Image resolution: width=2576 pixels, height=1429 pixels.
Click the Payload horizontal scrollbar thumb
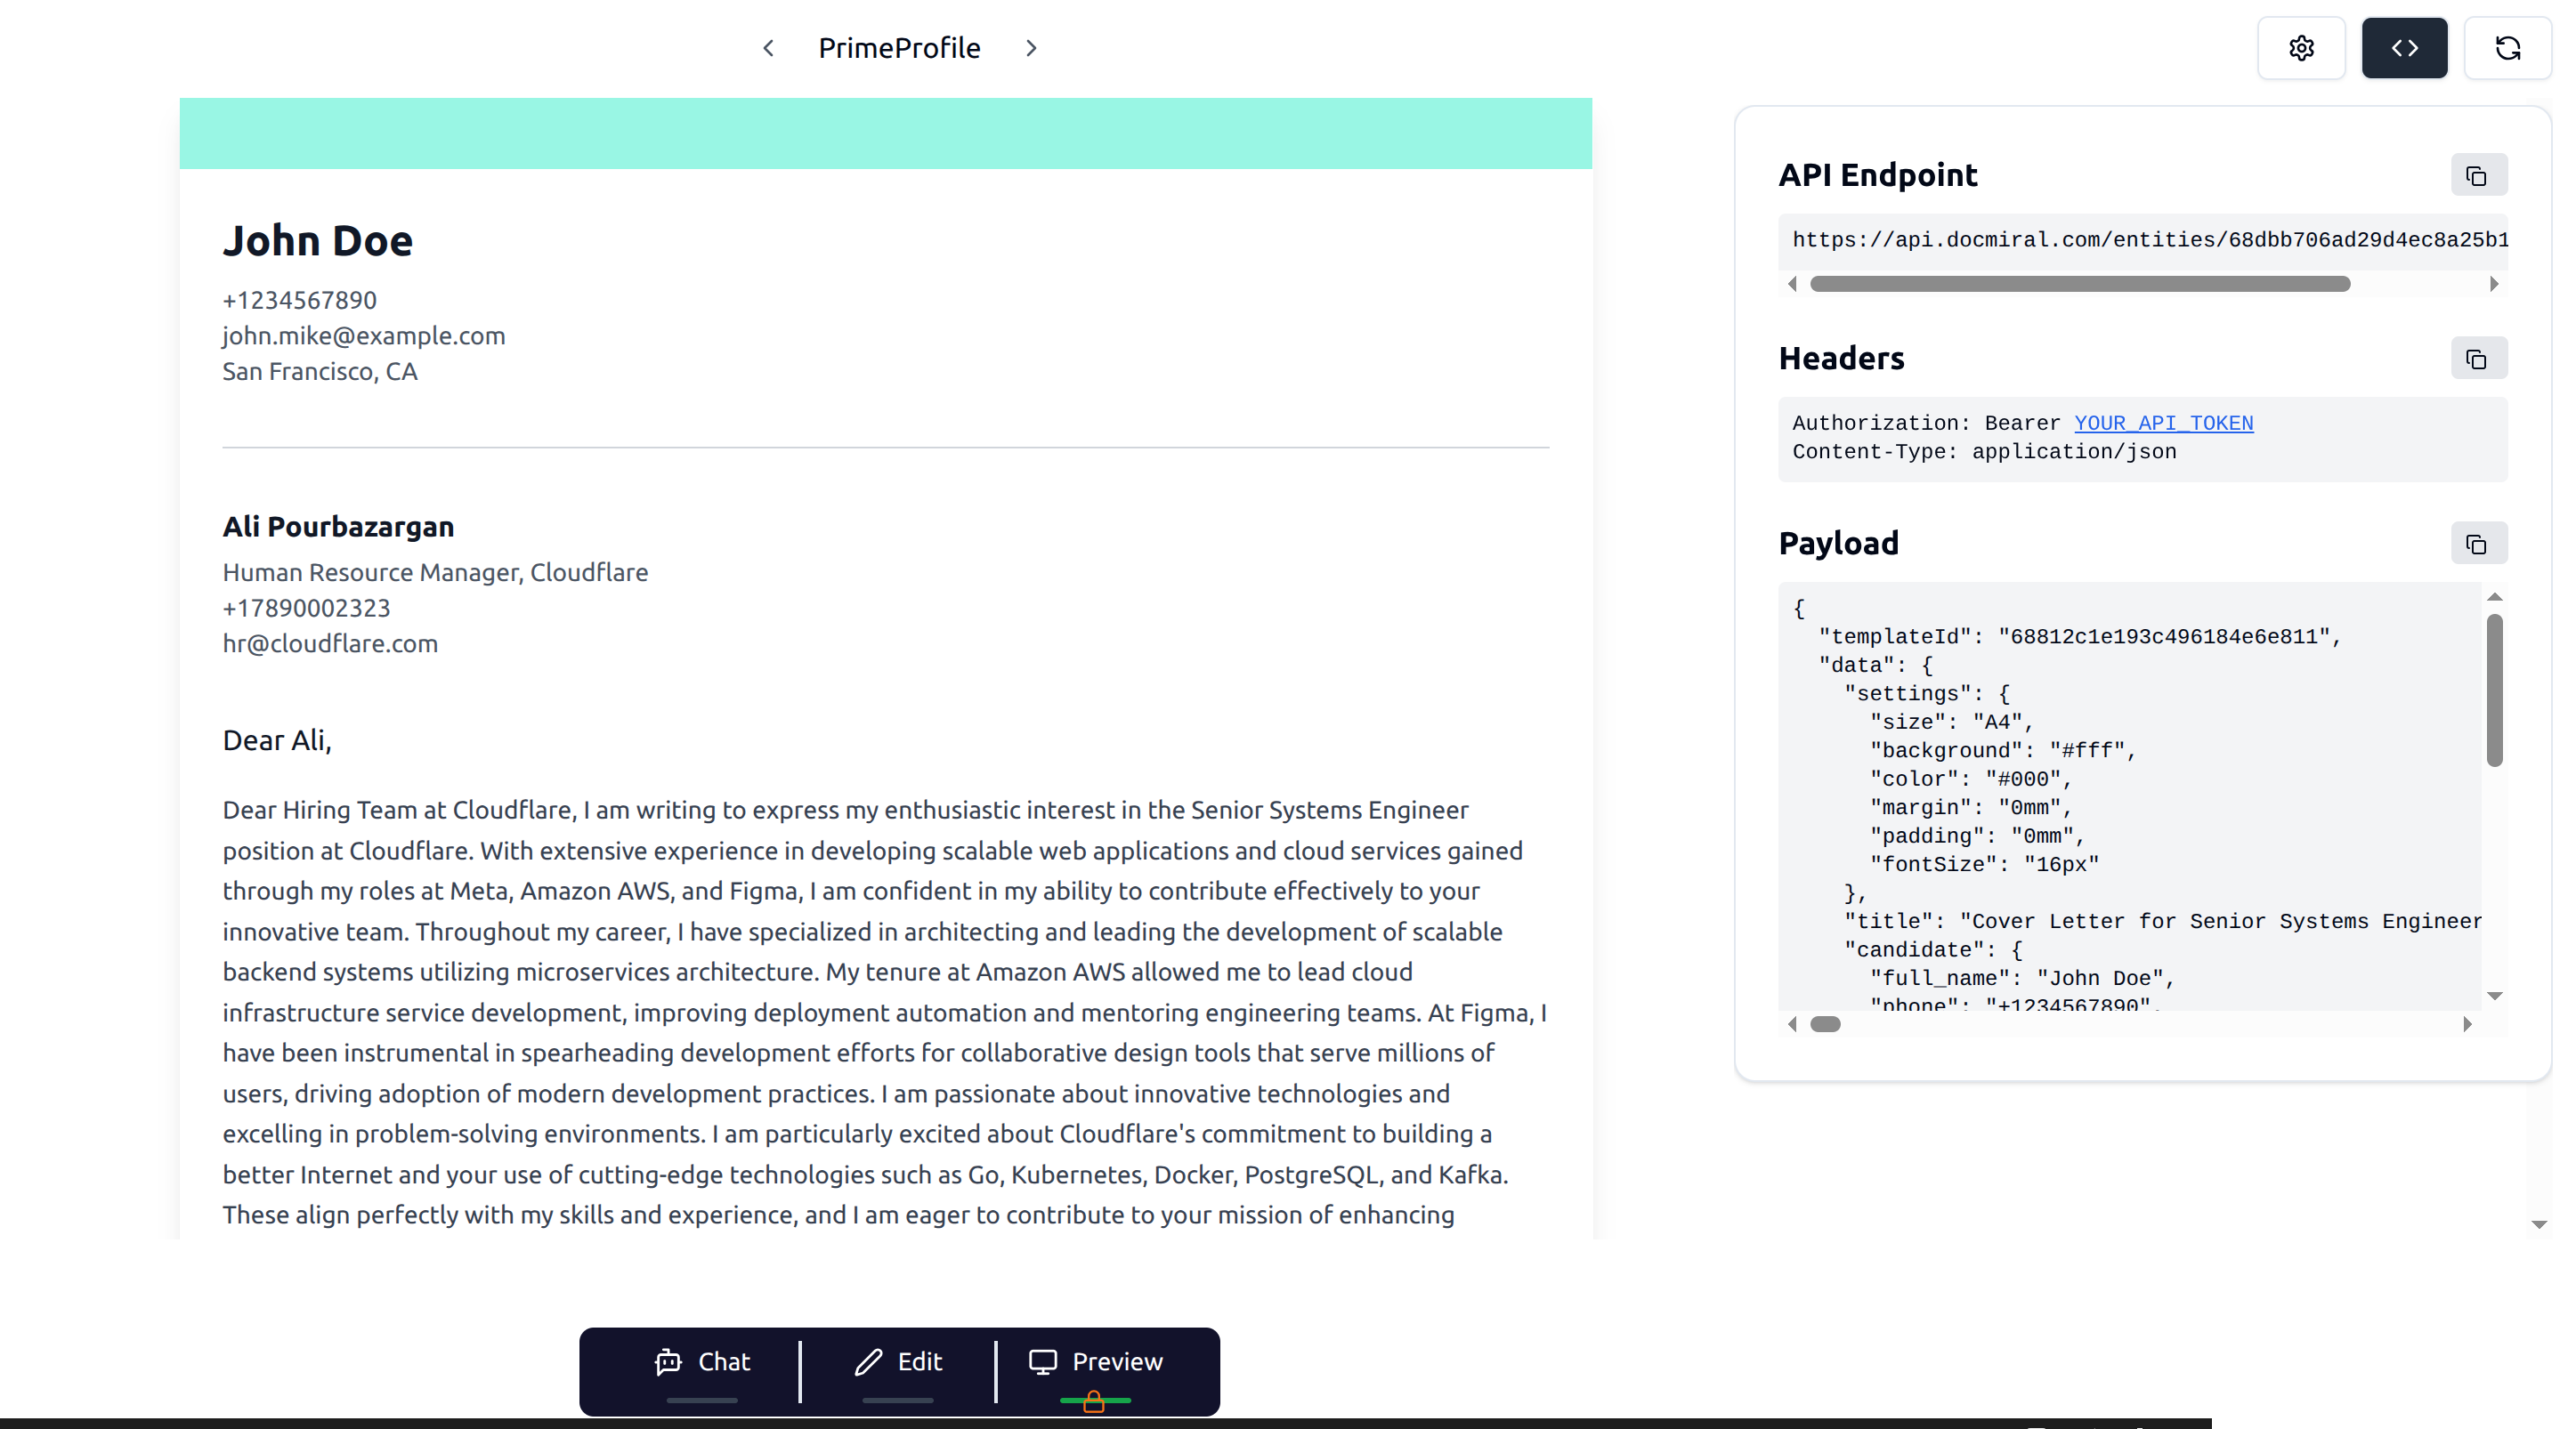[1825, 1024]
